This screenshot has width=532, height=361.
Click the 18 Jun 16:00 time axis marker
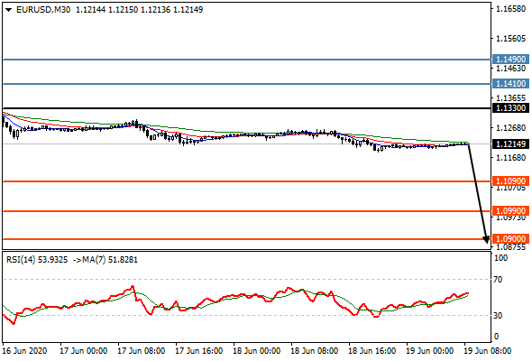coord(371,351)
